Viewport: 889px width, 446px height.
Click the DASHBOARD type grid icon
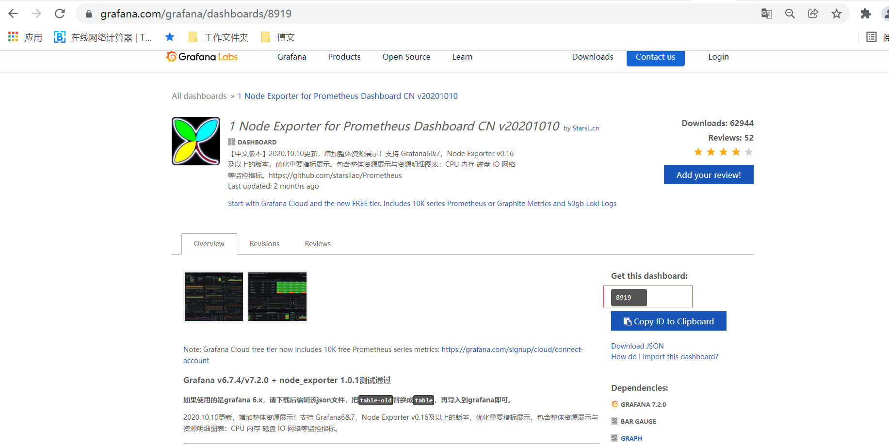coord(231,142)
